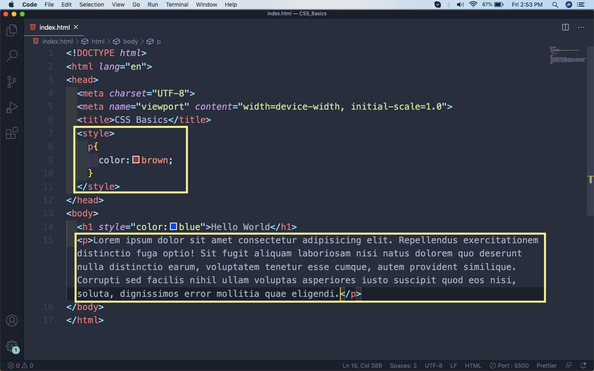Open the Source Control view
Viewport: 594px width, 371px height.
[x=12, y=82]
